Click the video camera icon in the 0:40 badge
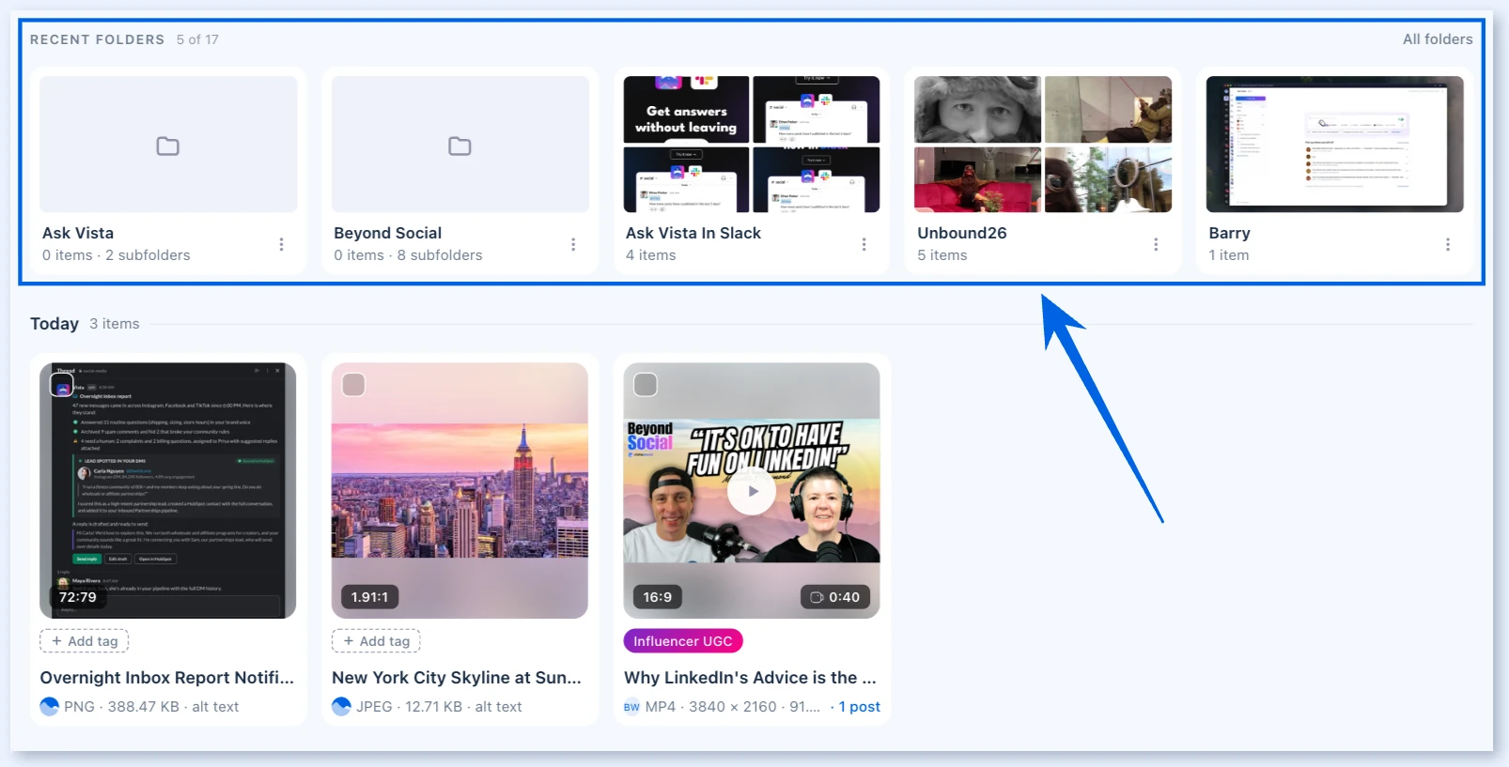1509x767 pixels. point(817,597)
